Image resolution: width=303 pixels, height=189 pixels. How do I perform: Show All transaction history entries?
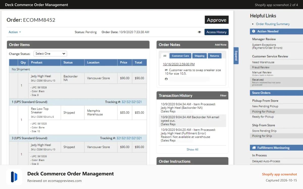click(x=192, y=149)
